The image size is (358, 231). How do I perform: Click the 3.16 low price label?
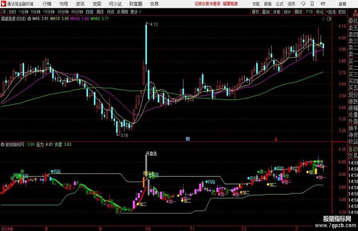(x=124, y=135)
